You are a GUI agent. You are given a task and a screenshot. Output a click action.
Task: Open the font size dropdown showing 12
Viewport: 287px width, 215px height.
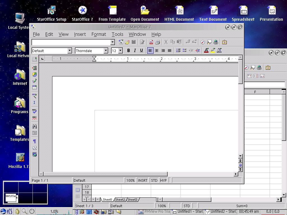[120, 51]
